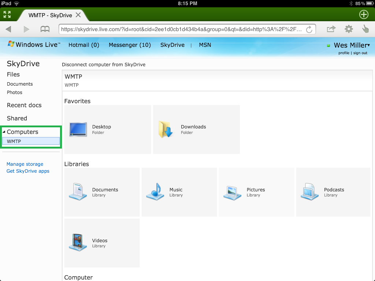Open Files in the sidebar
This screenshot has width=375, height=281.
pyautogui.click(x=13, y=74)
